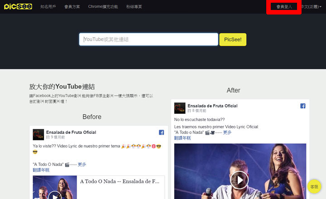Click 翻譯年糕 link in the Before post

(x=41, y=170)
